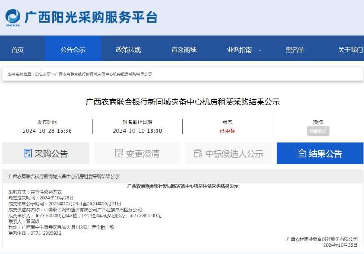Click the 状态 label
Screen dimensions: 364x254
tap(227, 122)
